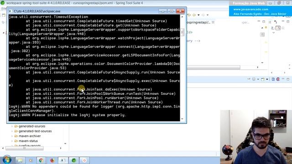The image size is (292, 164).
Task: Click project tree horizontal scrollbar thumb
Action: pos(24,148)
